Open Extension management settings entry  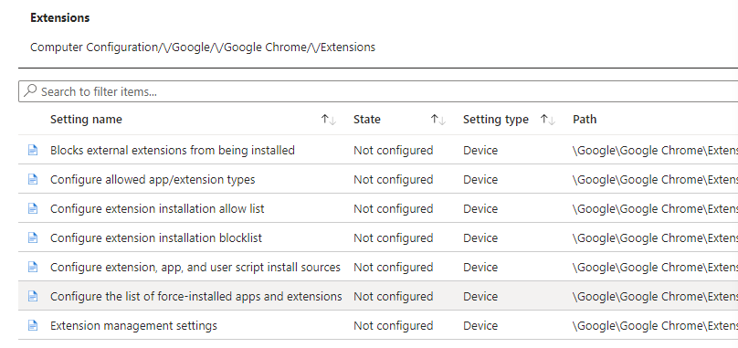133,325
